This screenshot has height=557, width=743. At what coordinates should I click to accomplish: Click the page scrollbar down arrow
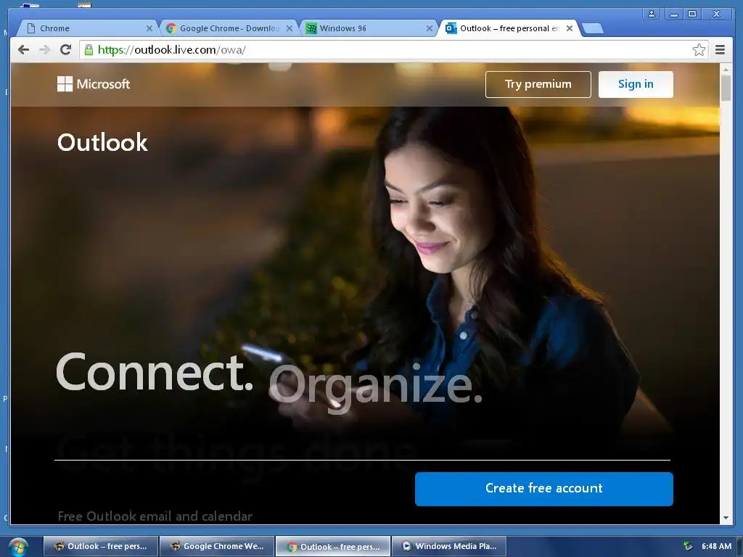point(726,518)
